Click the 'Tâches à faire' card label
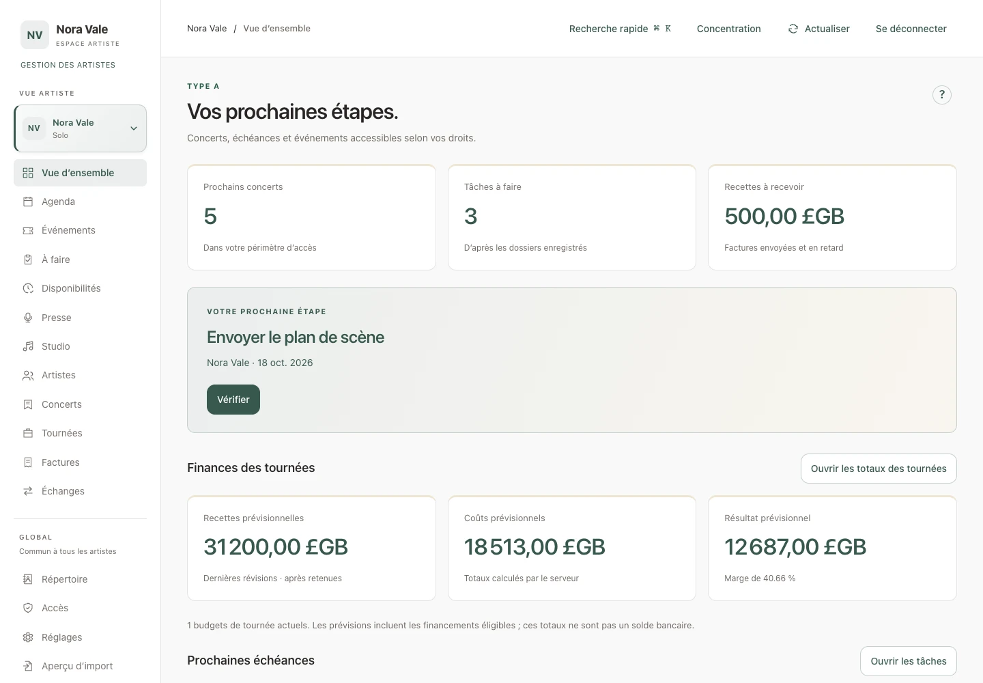 (493, 187)
